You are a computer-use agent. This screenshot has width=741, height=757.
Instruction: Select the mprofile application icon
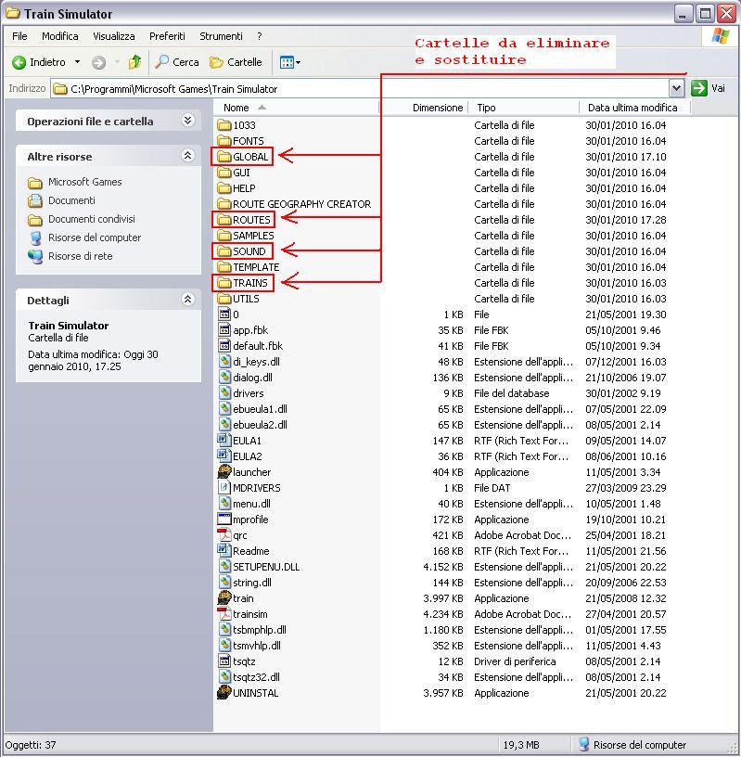point(224,519)
